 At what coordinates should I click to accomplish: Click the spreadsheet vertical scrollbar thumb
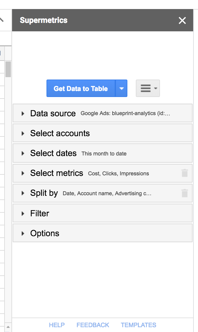point(8,69)
